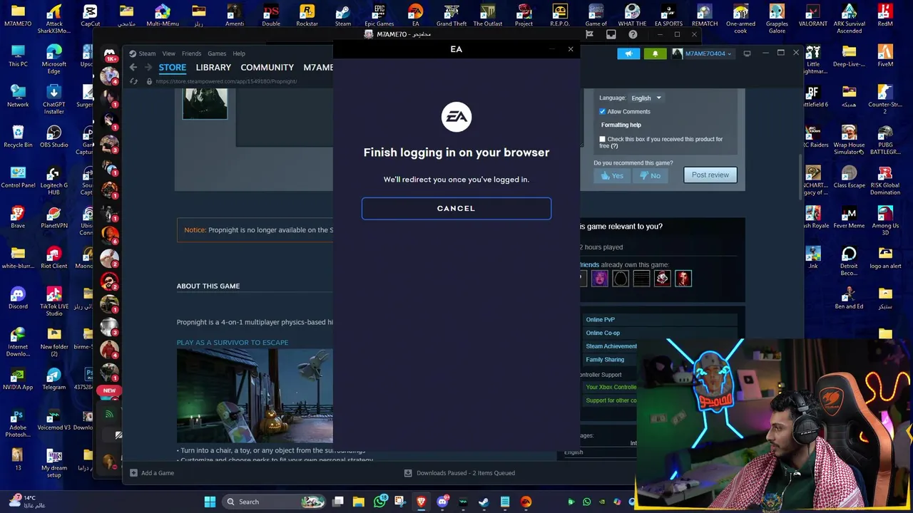Open the Riot Client desktop shortcut
This screenshot has width=913, height=513.
point(54,257)
